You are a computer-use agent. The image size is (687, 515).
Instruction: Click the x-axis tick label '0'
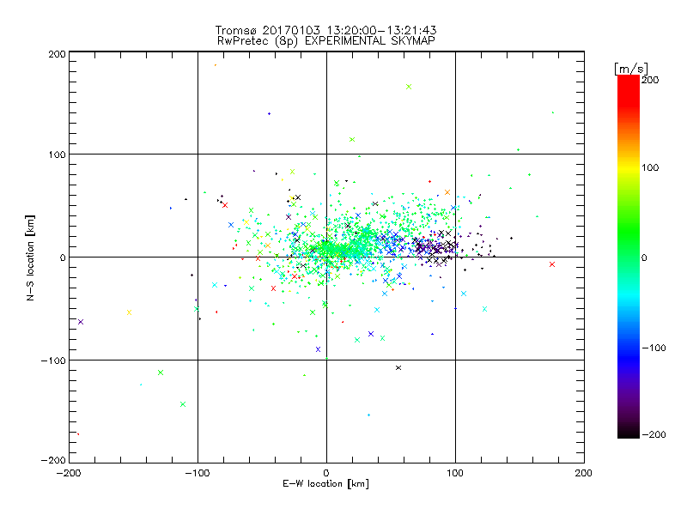pos(326,474)
